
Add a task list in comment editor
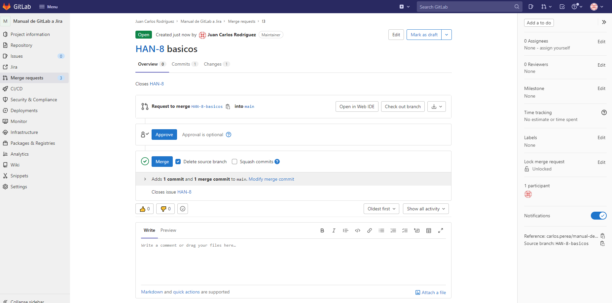click(x=405, y=230)
